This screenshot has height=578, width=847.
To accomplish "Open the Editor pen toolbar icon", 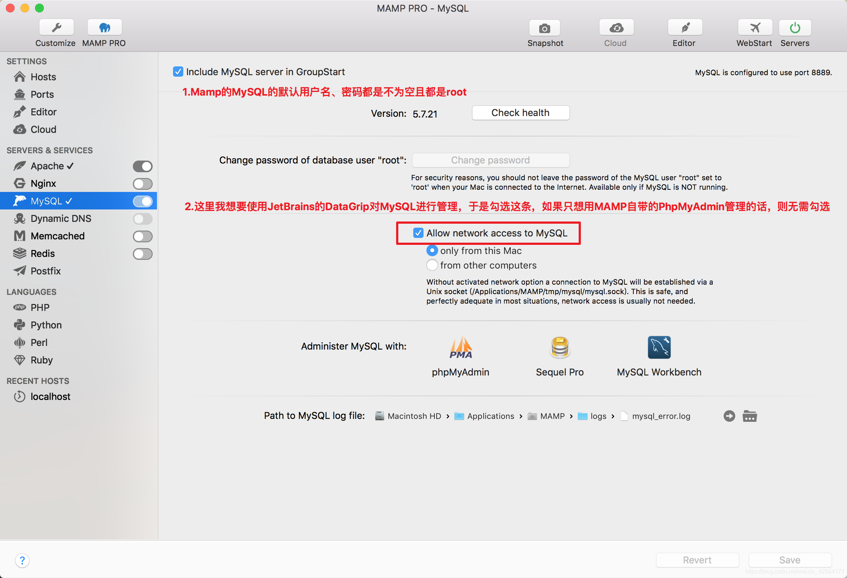I will [685, 28].
